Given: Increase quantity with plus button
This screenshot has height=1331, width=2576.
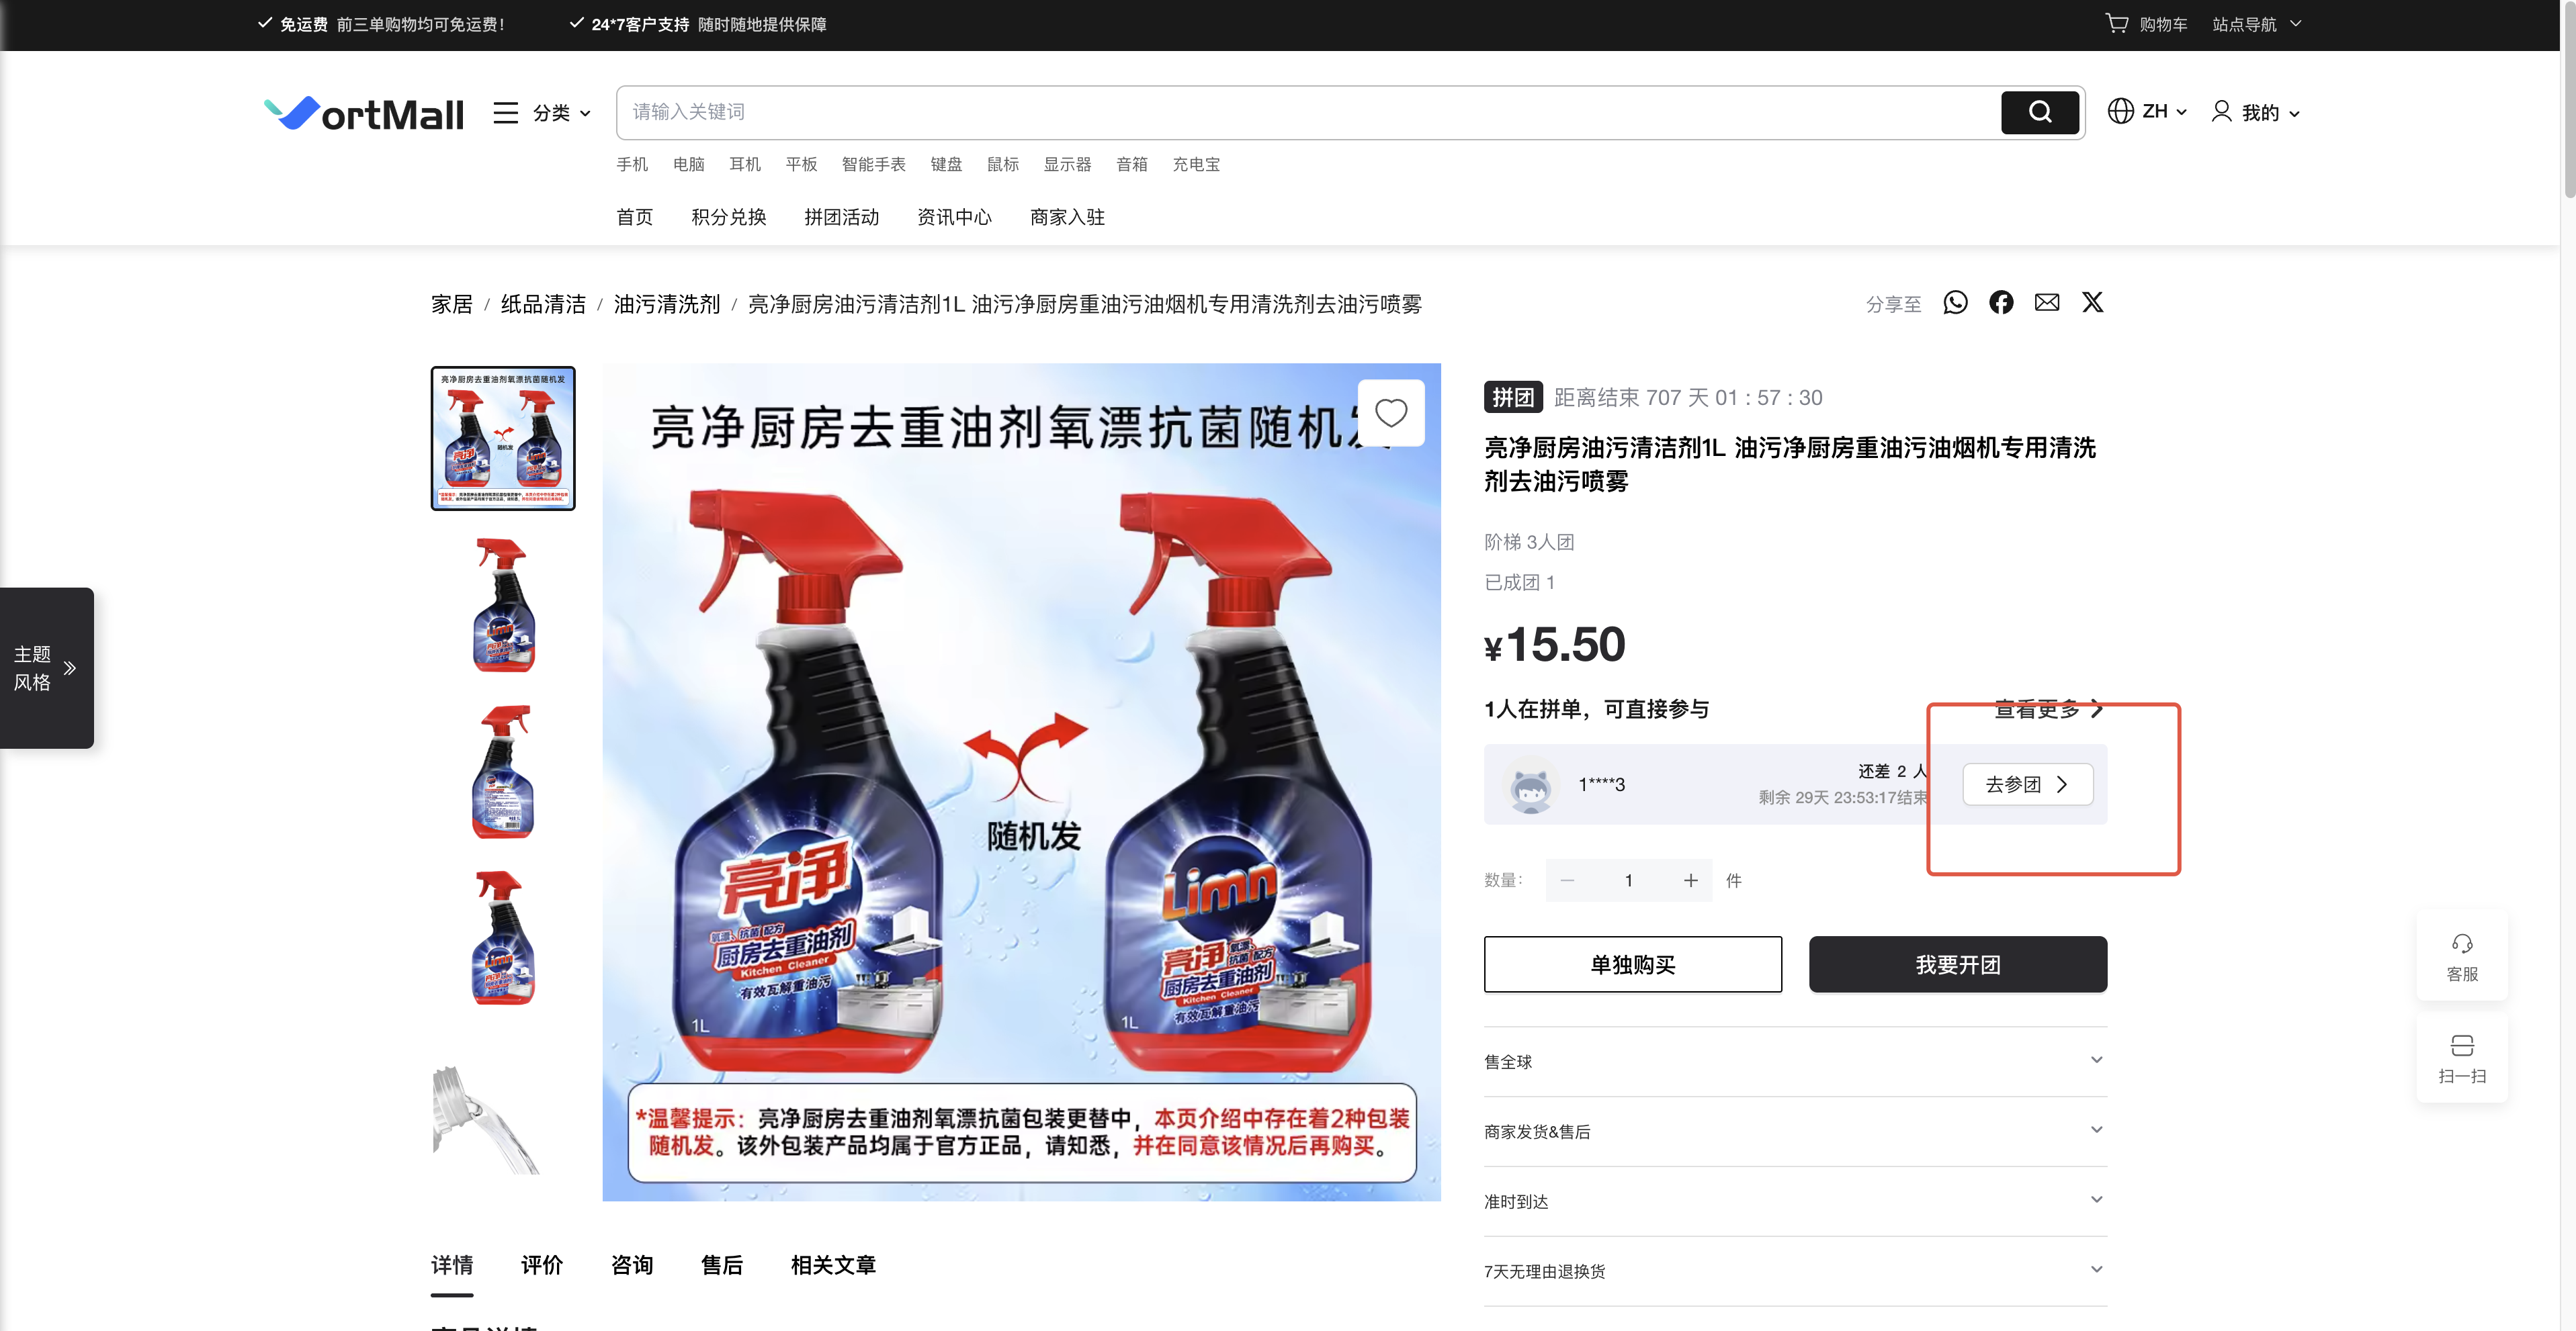Looking at the screenshot, I should point(1690,880).
